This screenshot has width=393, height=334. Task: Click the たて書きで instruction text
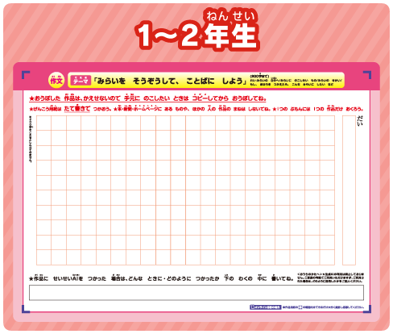(x=77, y=108)
